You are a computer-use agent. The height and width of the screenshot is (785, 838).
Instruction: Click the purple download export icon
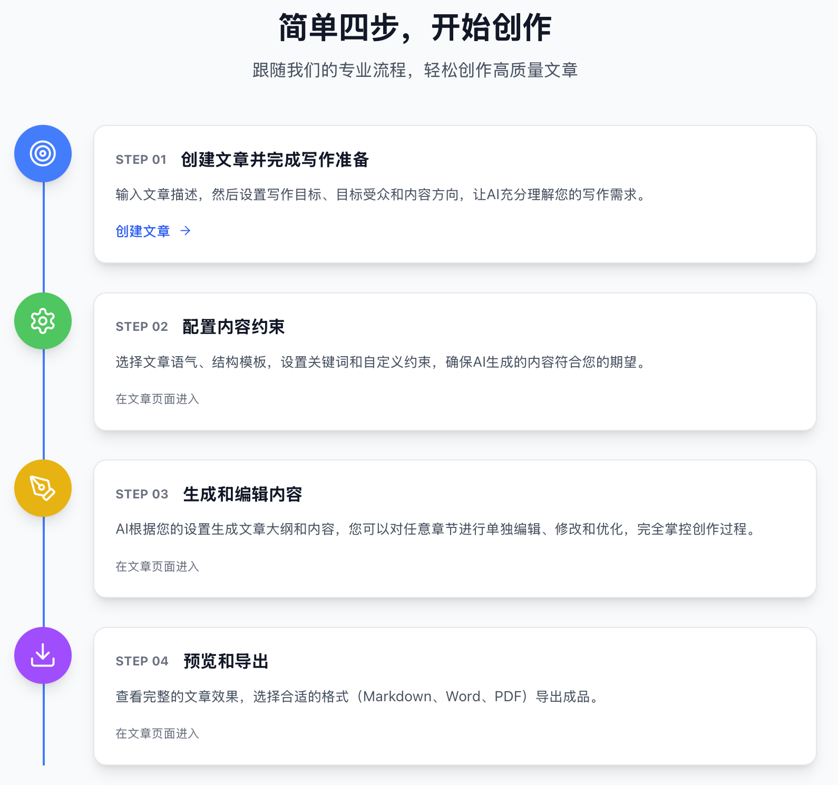coord(43,655)
